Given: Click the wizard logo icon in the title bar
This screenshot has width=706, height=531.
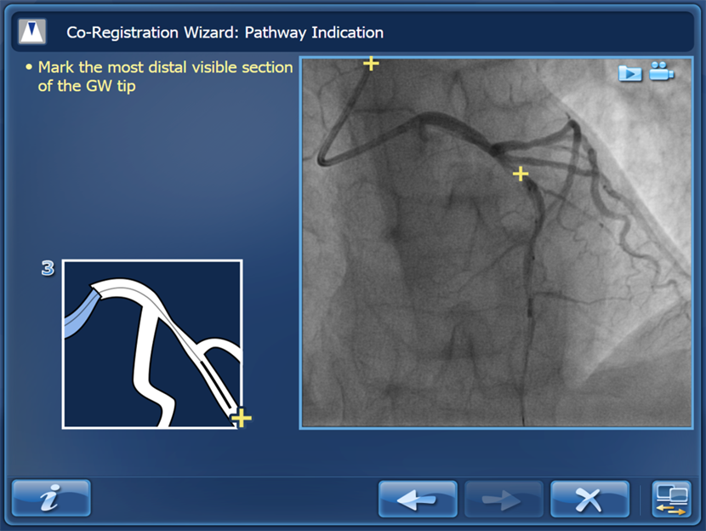Looking at the screenshot, I should 32,31.
